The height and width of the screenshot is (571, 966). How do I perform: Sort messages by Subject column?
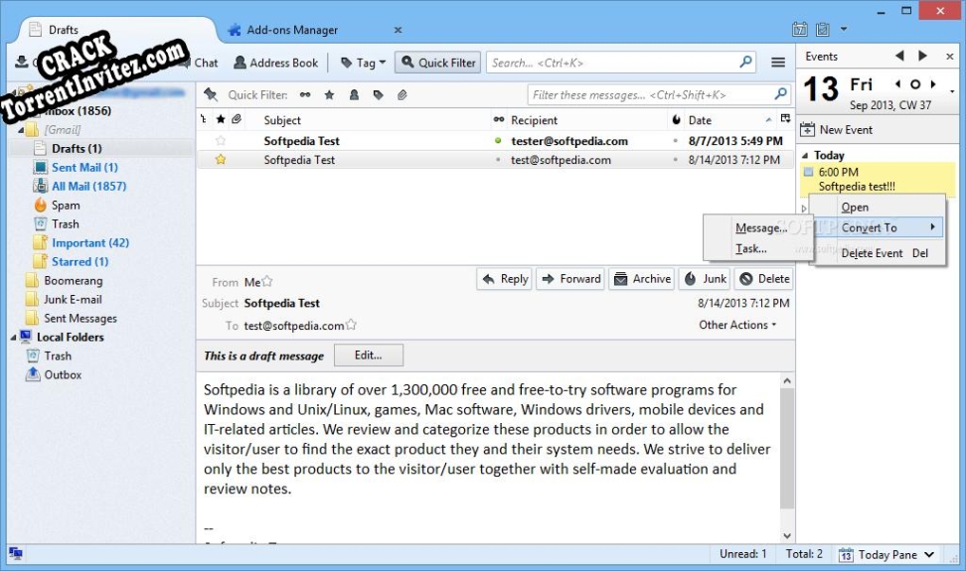[x=282, y=120]
